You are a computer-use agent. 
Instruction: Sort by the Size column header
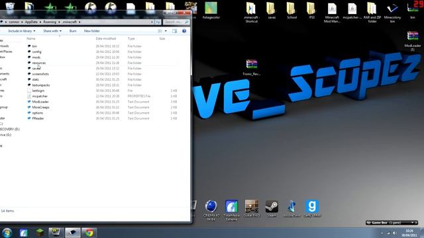point(162,38)
